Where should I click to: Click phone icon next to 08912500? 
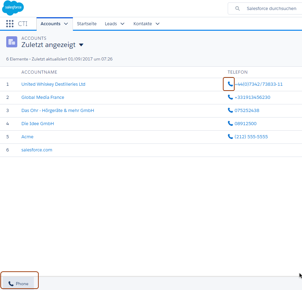point(230,123)
